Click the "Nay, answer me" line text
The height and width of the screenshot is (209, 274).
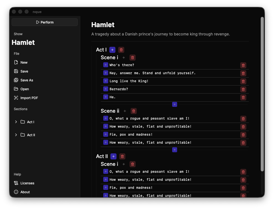(152, 73)
